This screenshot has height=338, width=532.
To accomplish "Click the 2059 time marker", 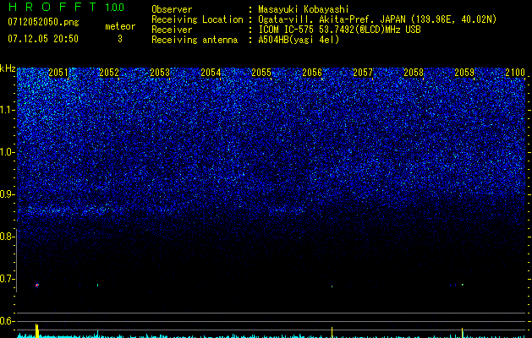I will (464, 73).
